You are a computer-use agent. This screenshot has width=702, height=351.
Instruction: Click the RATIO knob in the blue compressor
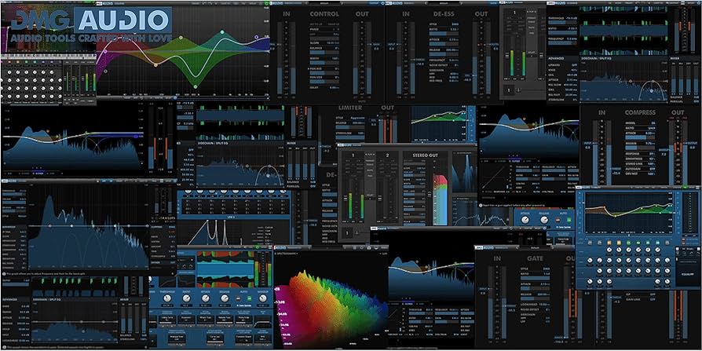click(x=186, y=298)
